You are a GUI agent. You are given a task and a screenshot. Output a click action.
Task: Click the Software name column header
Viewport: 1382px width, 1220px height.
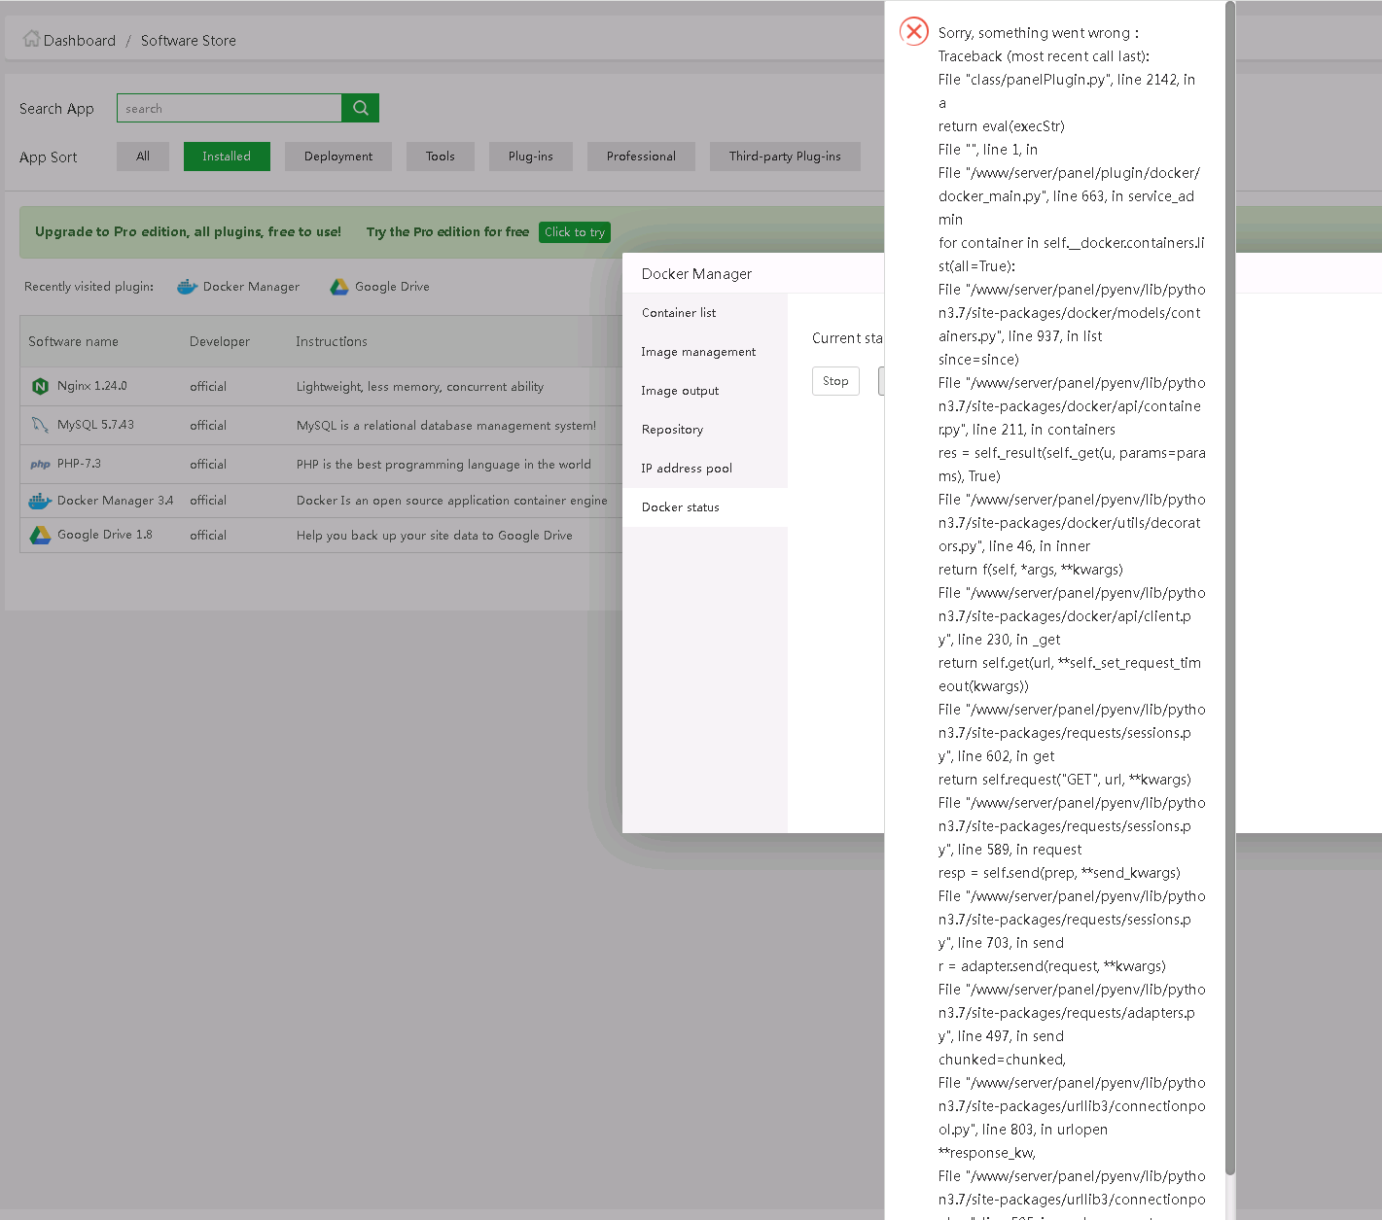tap(73, 342)
